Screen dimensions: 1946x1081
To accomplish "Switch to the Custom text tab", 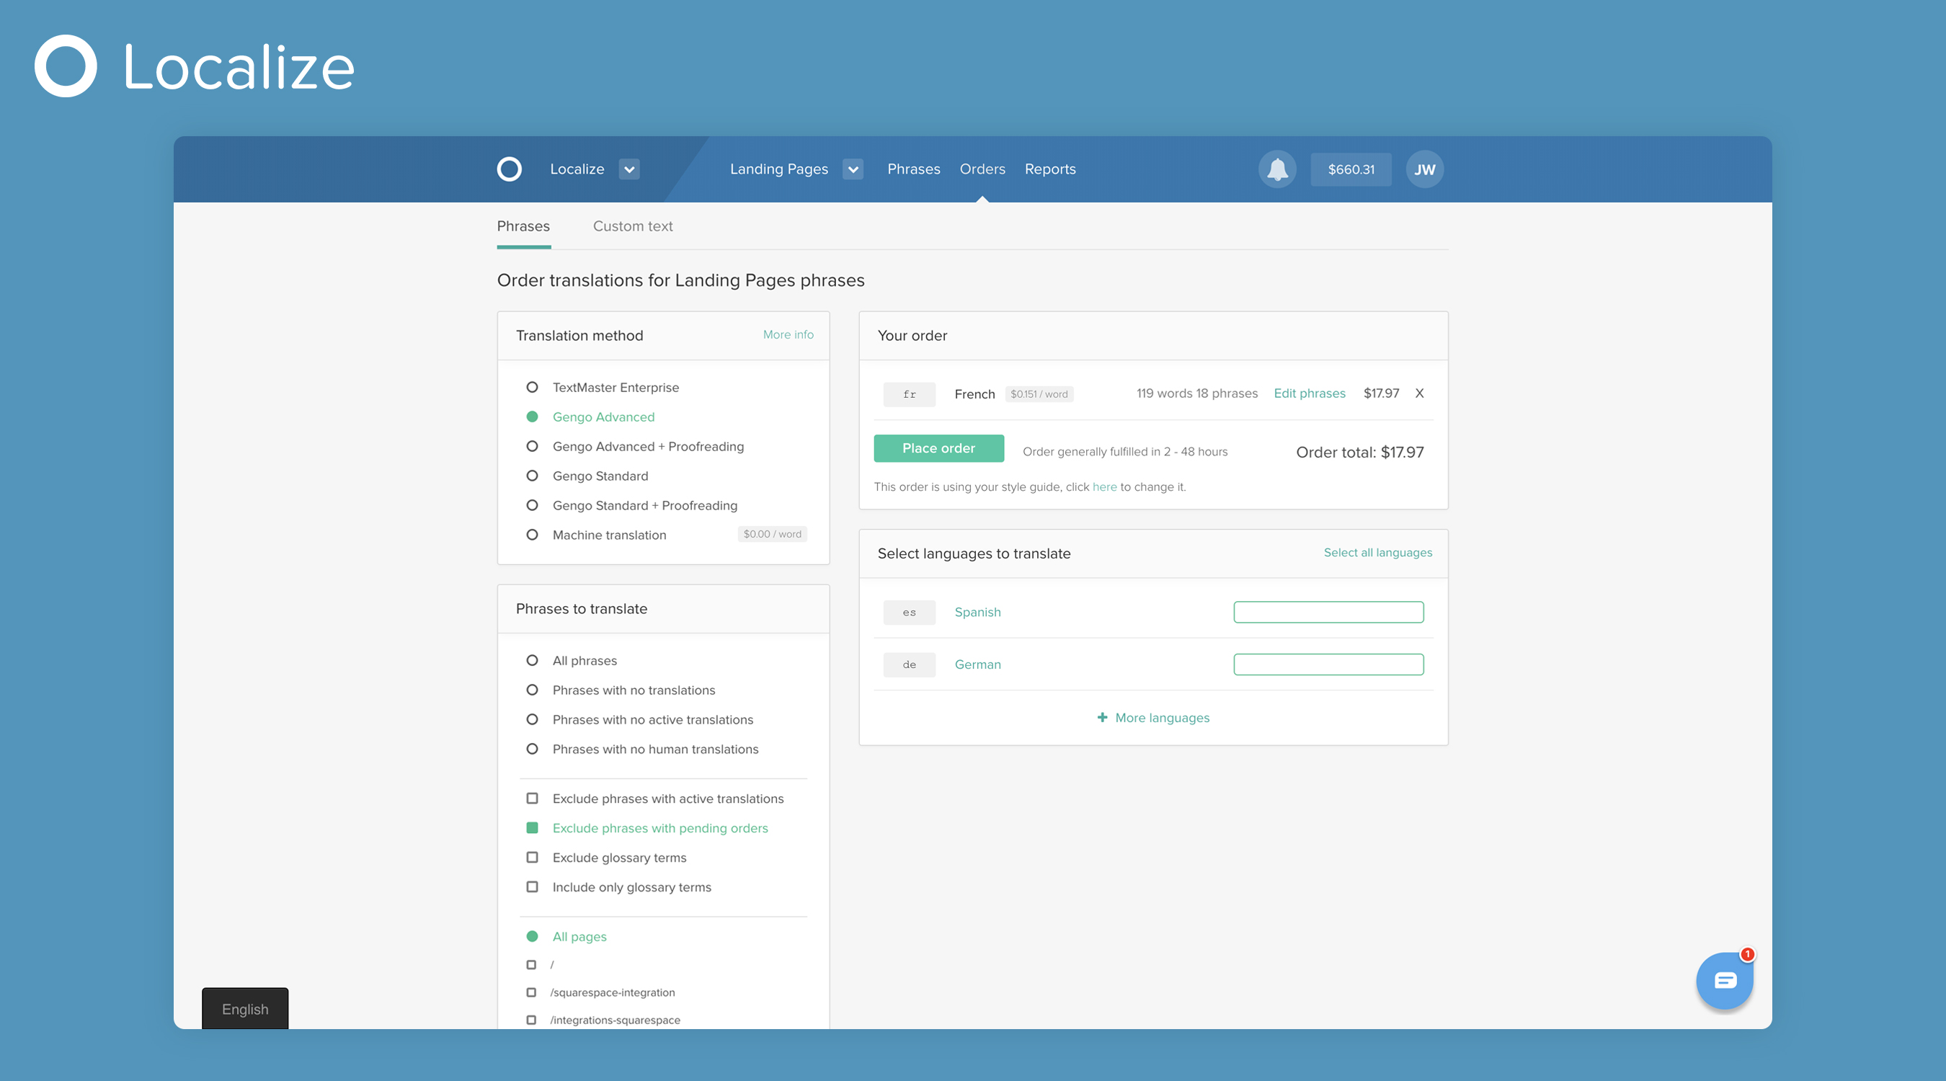I will [632, 226].
